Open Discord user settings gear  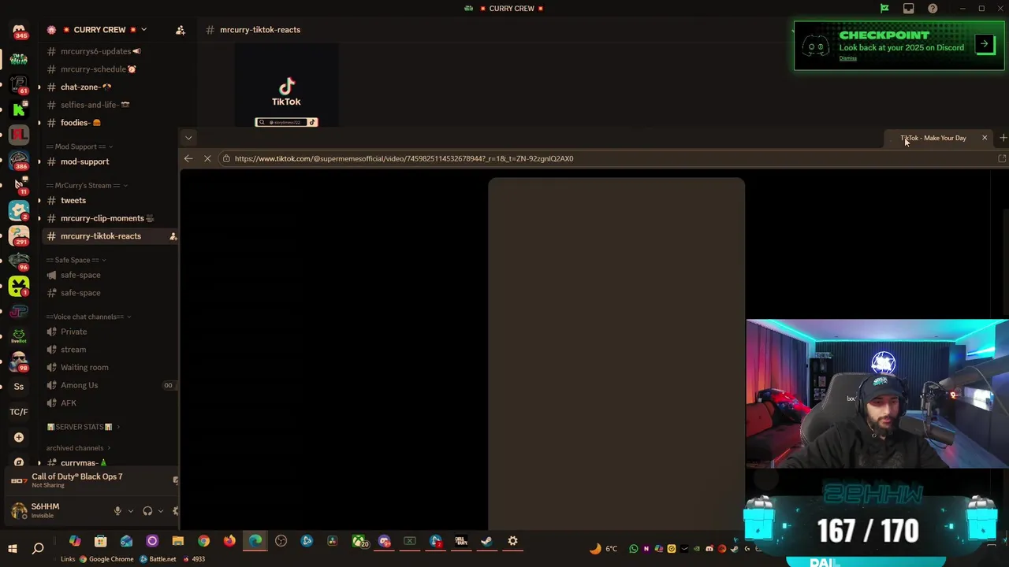click(x=175, y=511)
